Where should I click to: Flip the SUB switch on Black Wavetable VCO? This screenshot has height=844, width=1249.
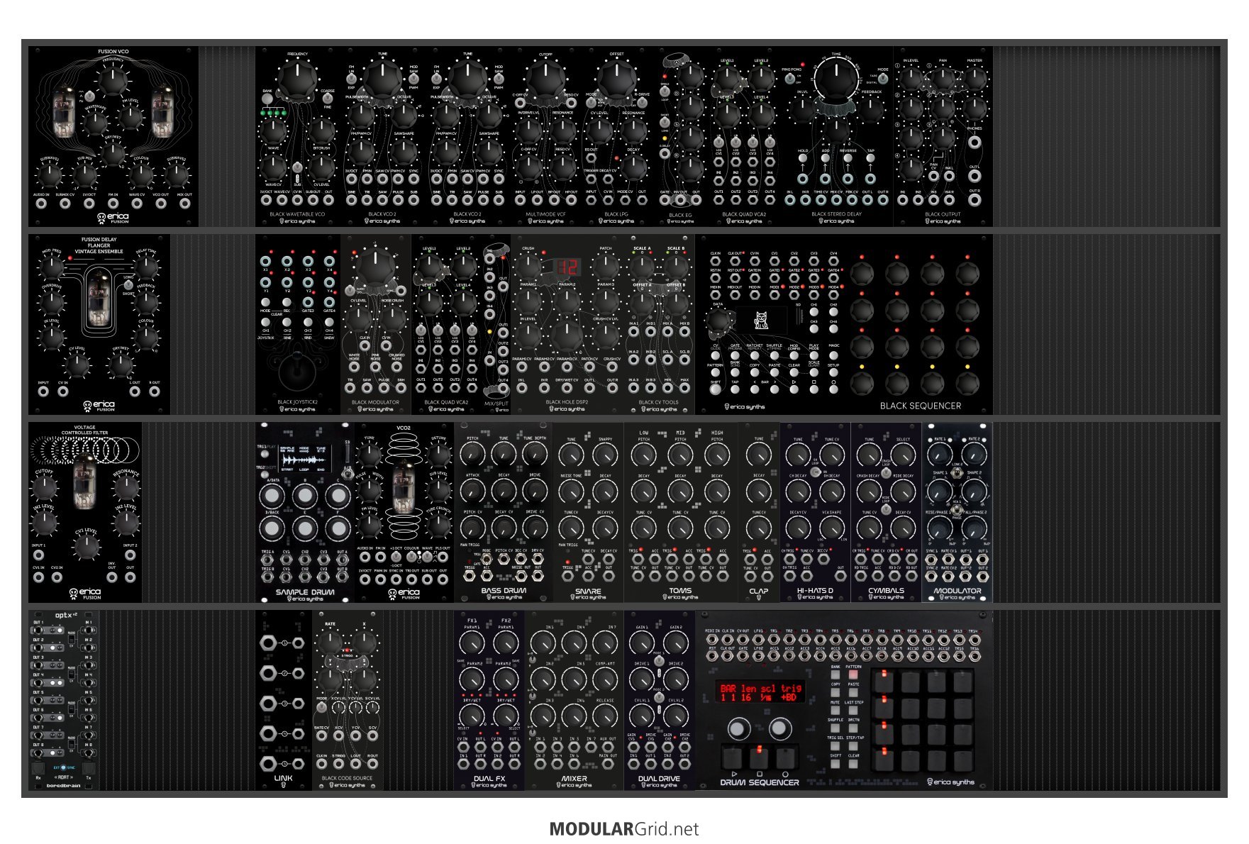297,169
